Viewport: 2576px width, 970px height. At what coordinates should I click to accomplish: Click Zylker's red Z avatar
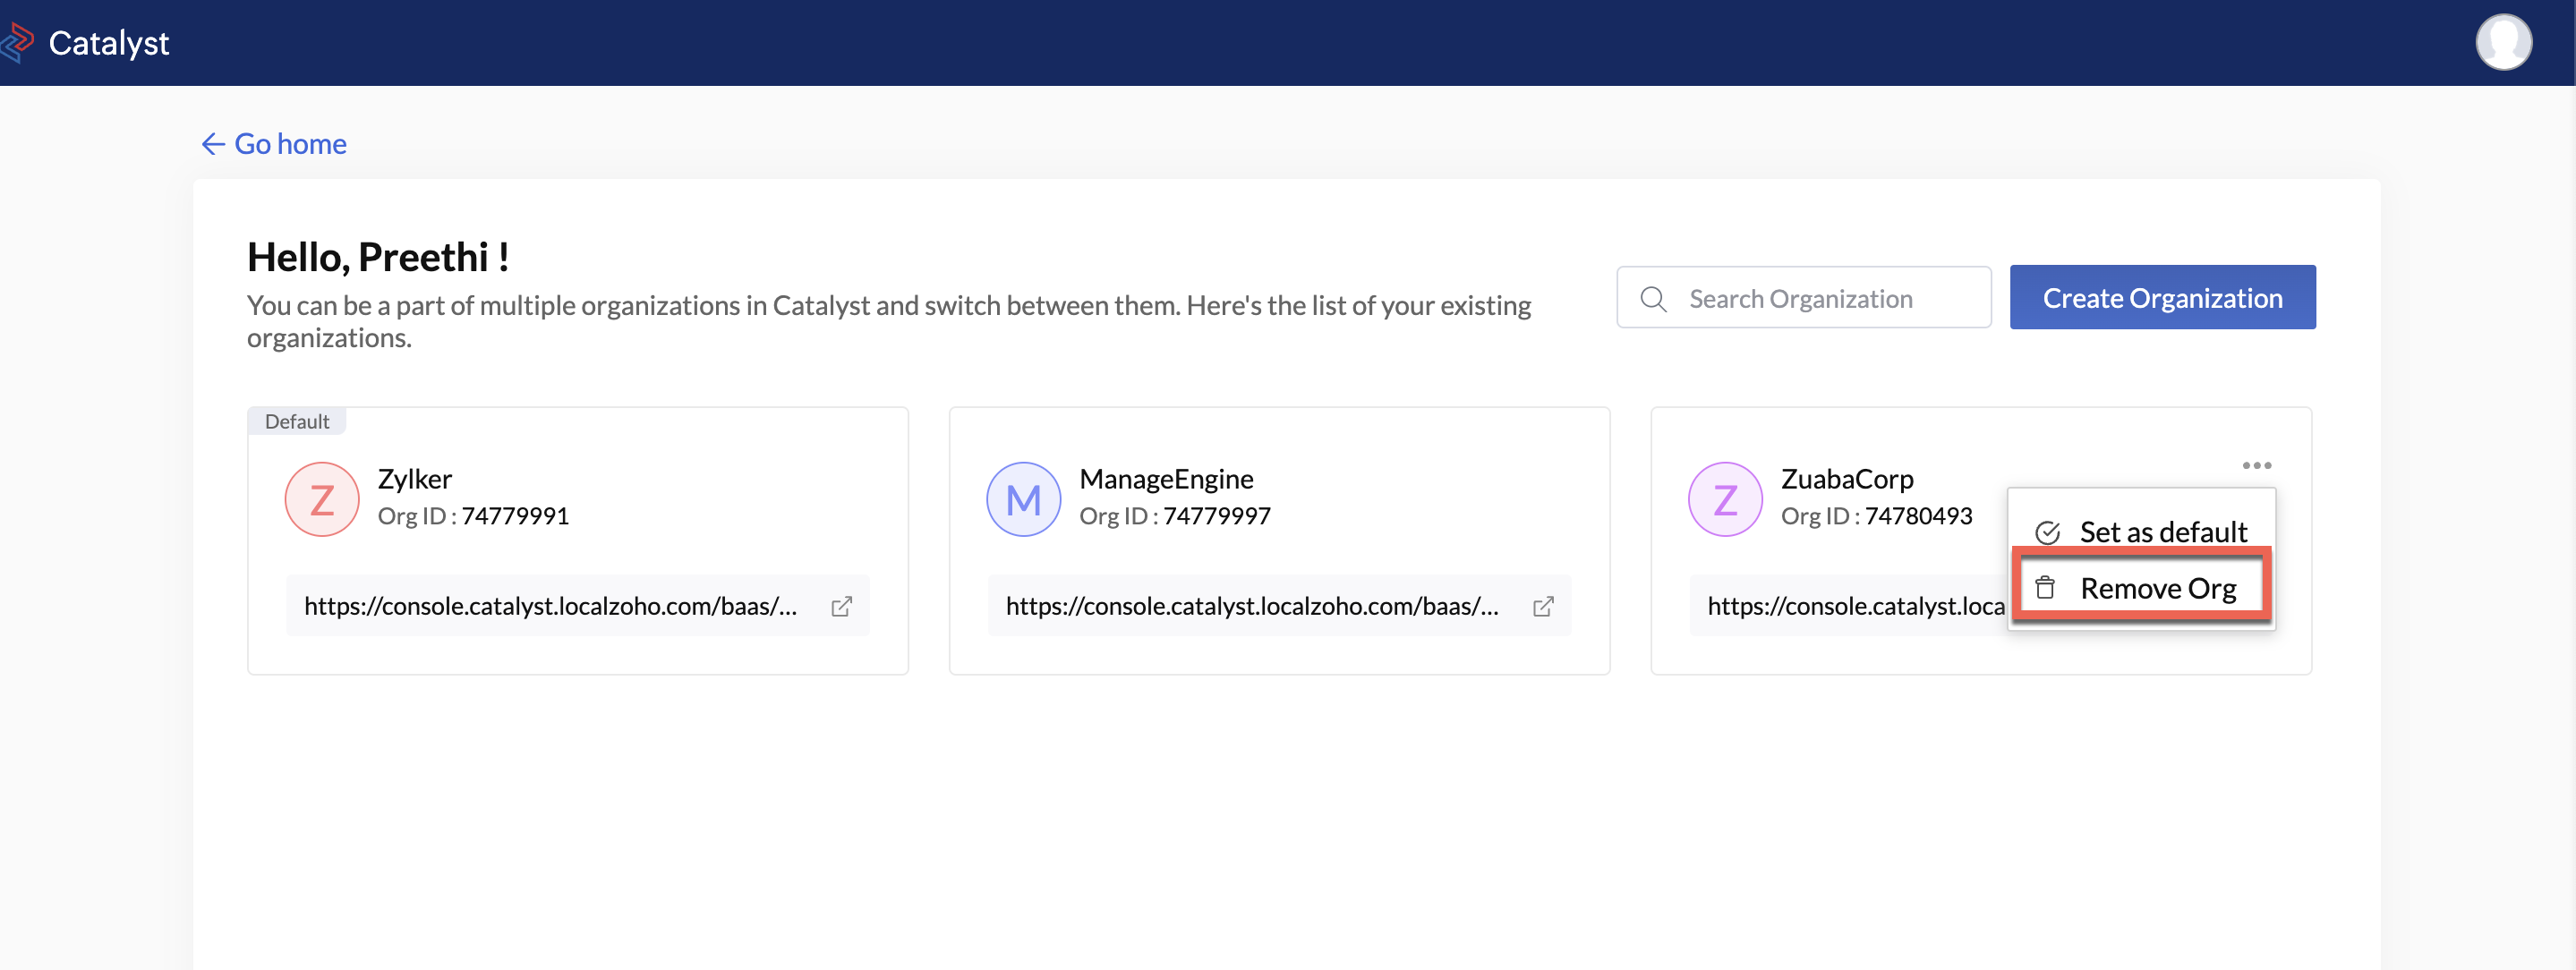click(x=321, y=499)
